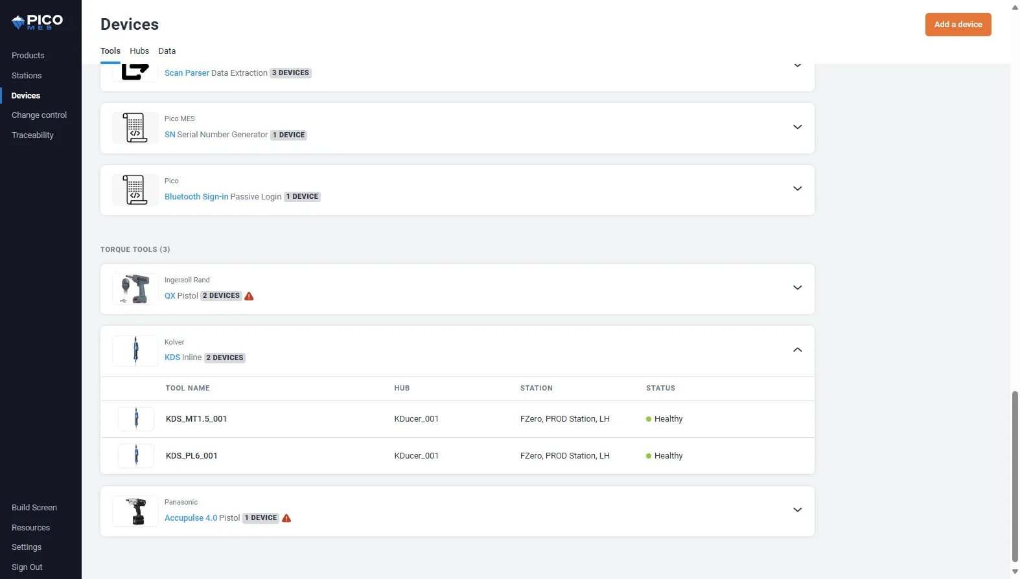Open Settings in the sidebar
This screenshot has height=579, width=1020.
[27, 547]
